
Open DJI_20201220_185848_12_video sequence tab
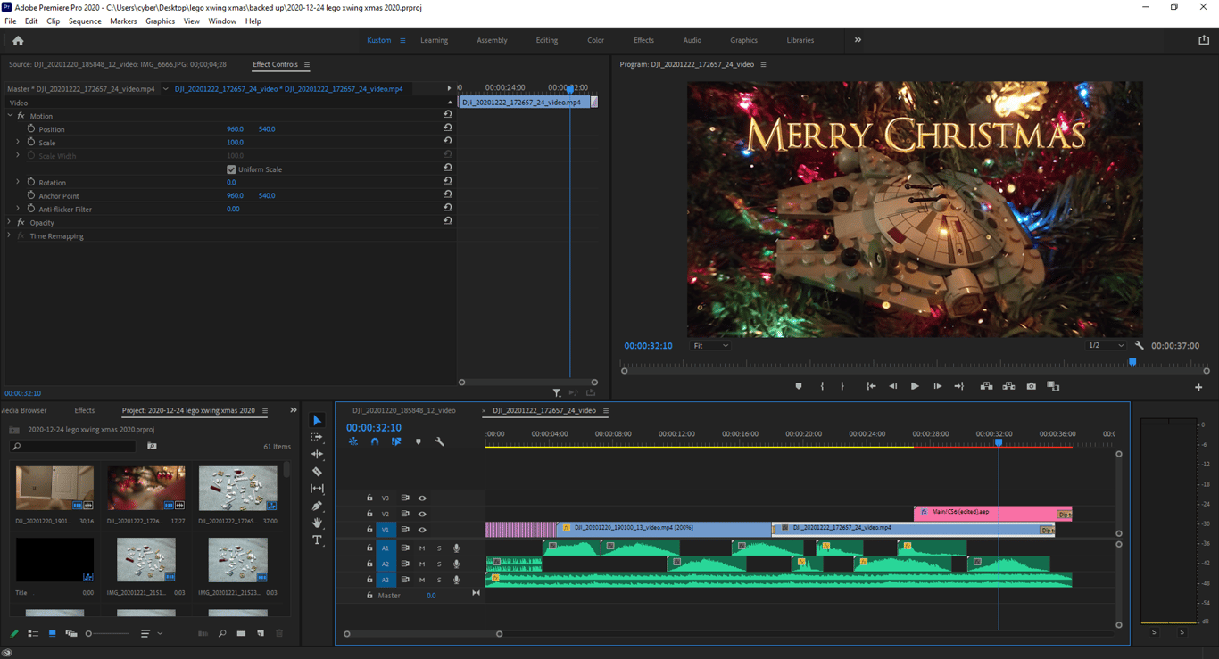[403, 410]
